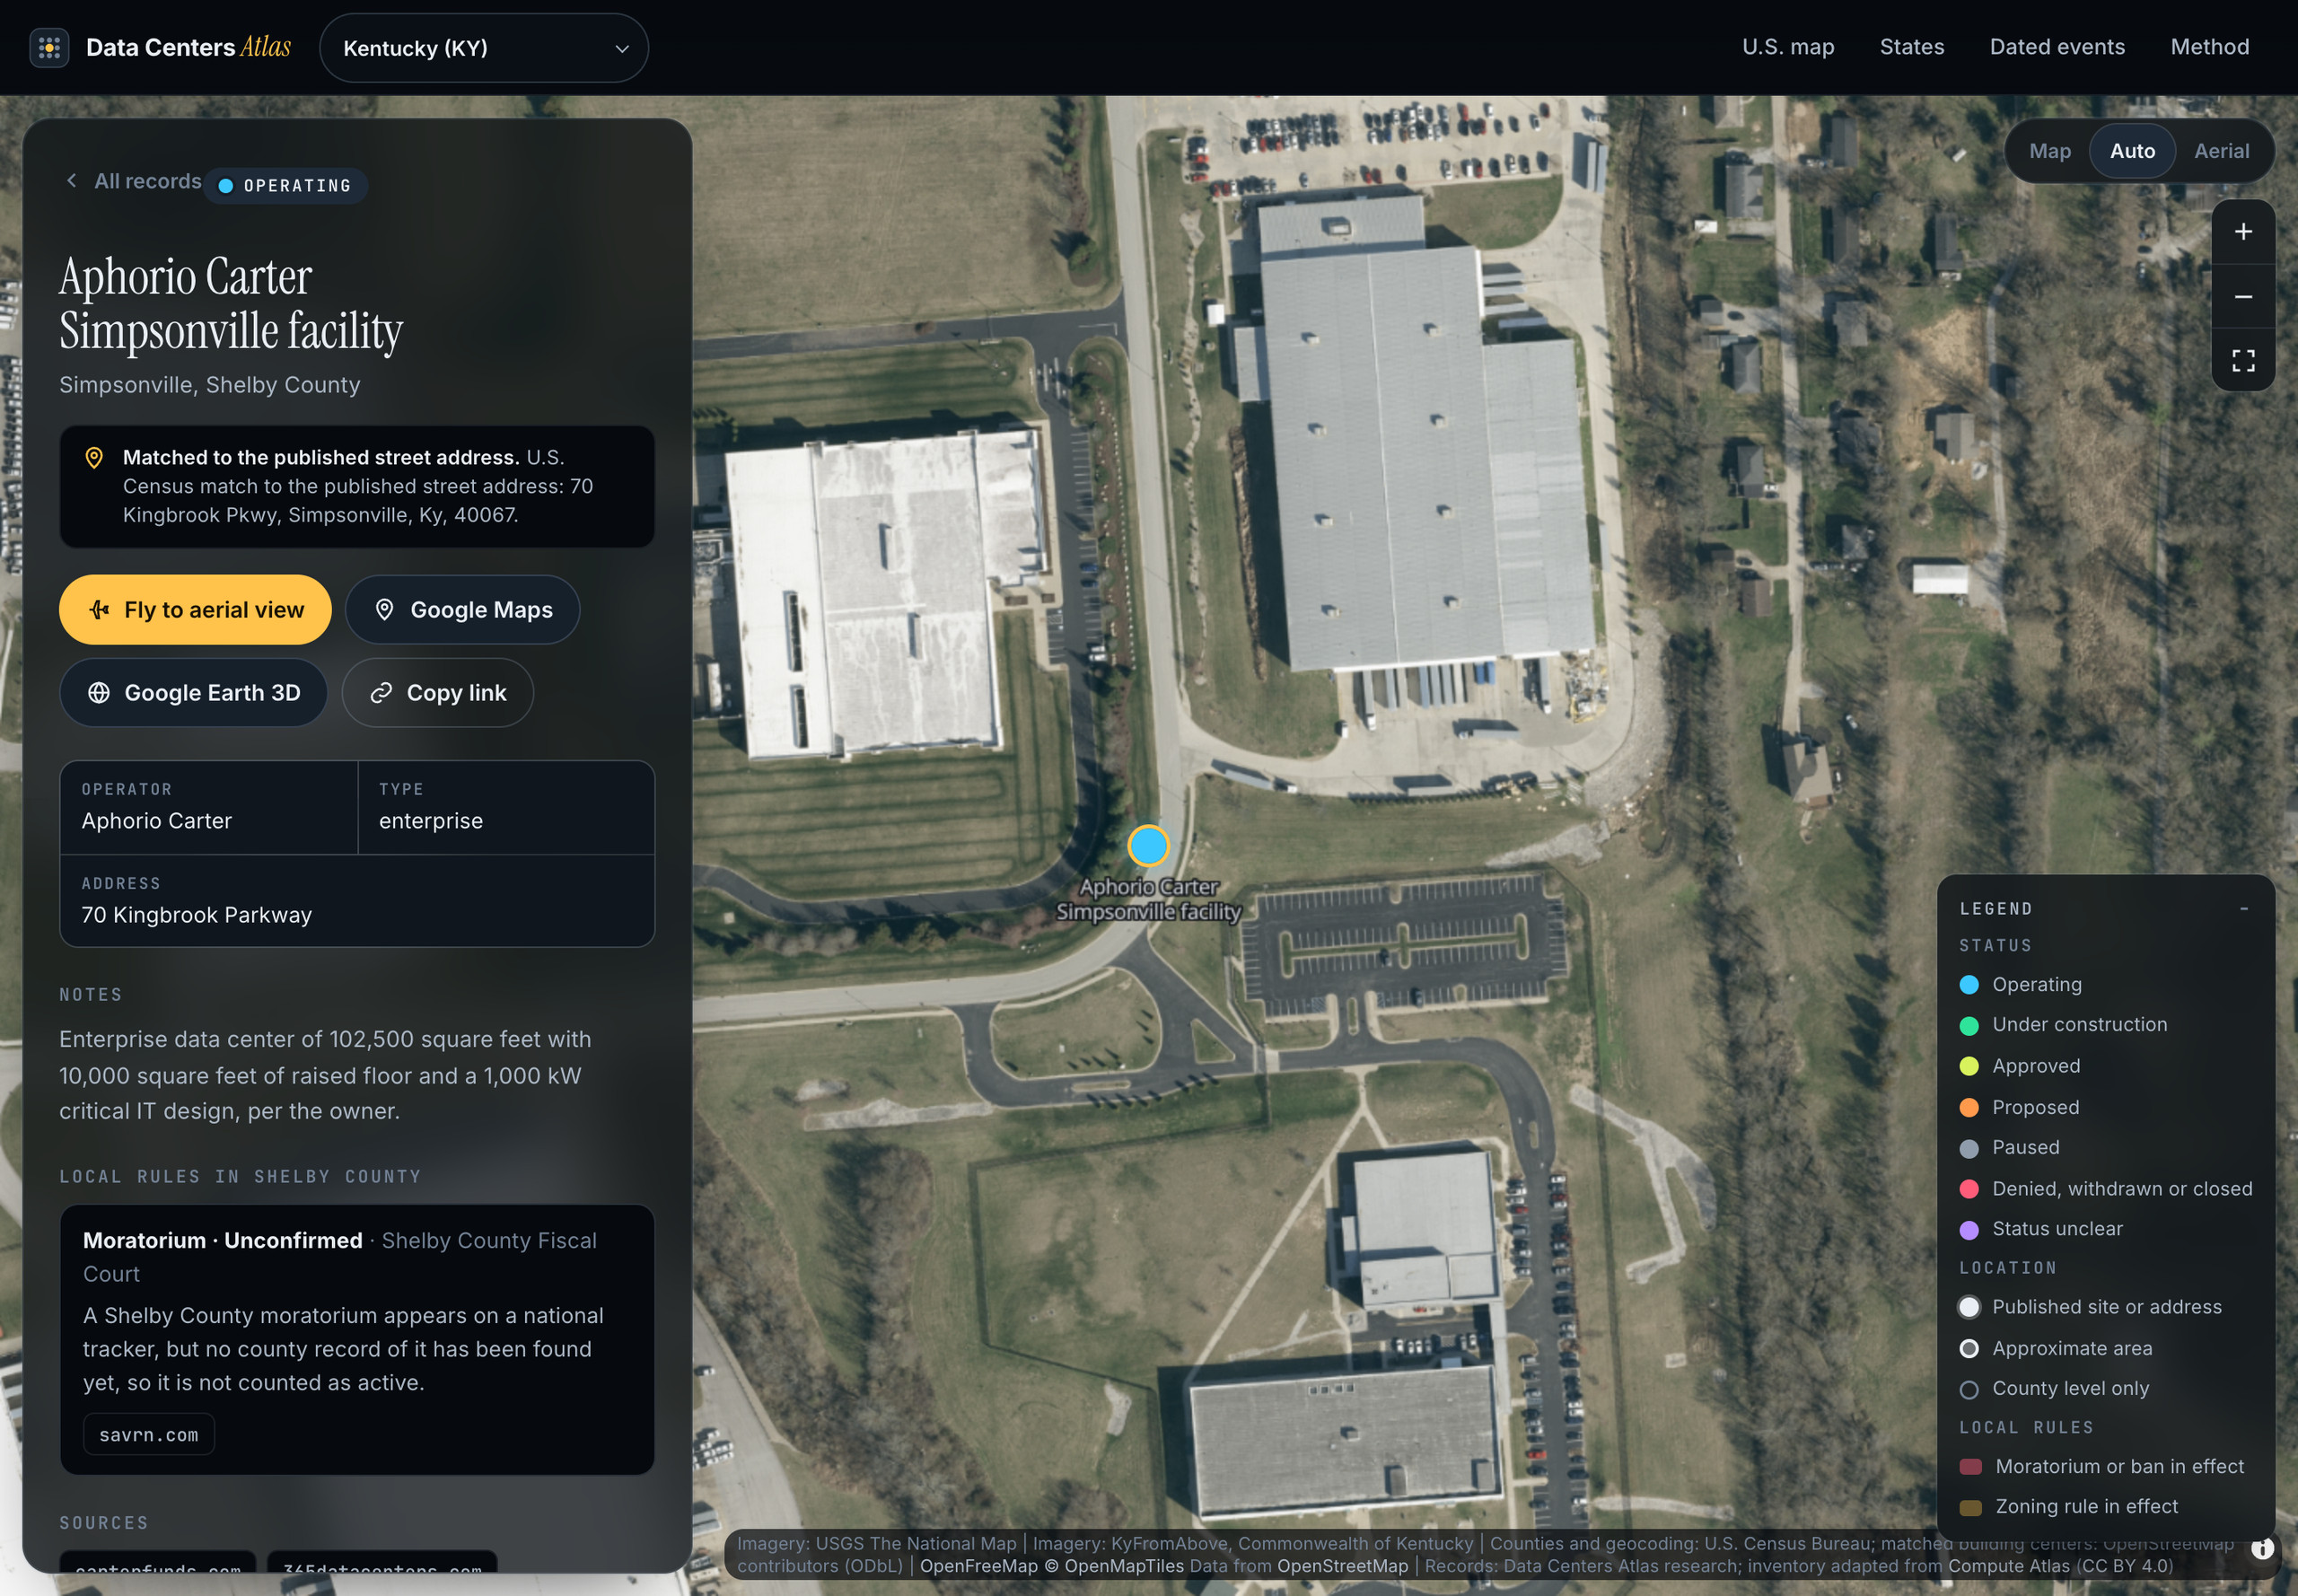The height and width of the screenshot is (1596, 2298).
Task: Click the Published site or address legend marker
Action: pos(1969,1307)
